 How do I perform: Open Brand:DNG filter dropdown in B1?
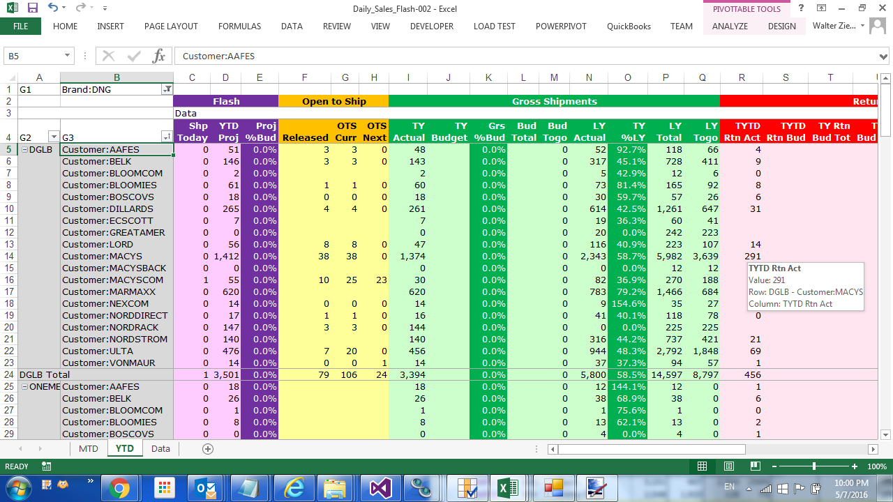click(x=167, y=89)
